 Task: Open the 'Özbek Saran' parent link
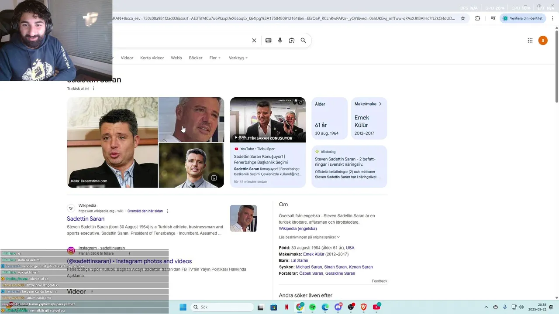(311, 273)
